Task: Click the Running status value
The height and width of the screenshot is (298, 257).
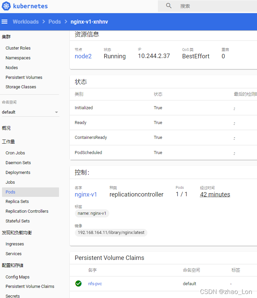Action: [x=115, y=56]
